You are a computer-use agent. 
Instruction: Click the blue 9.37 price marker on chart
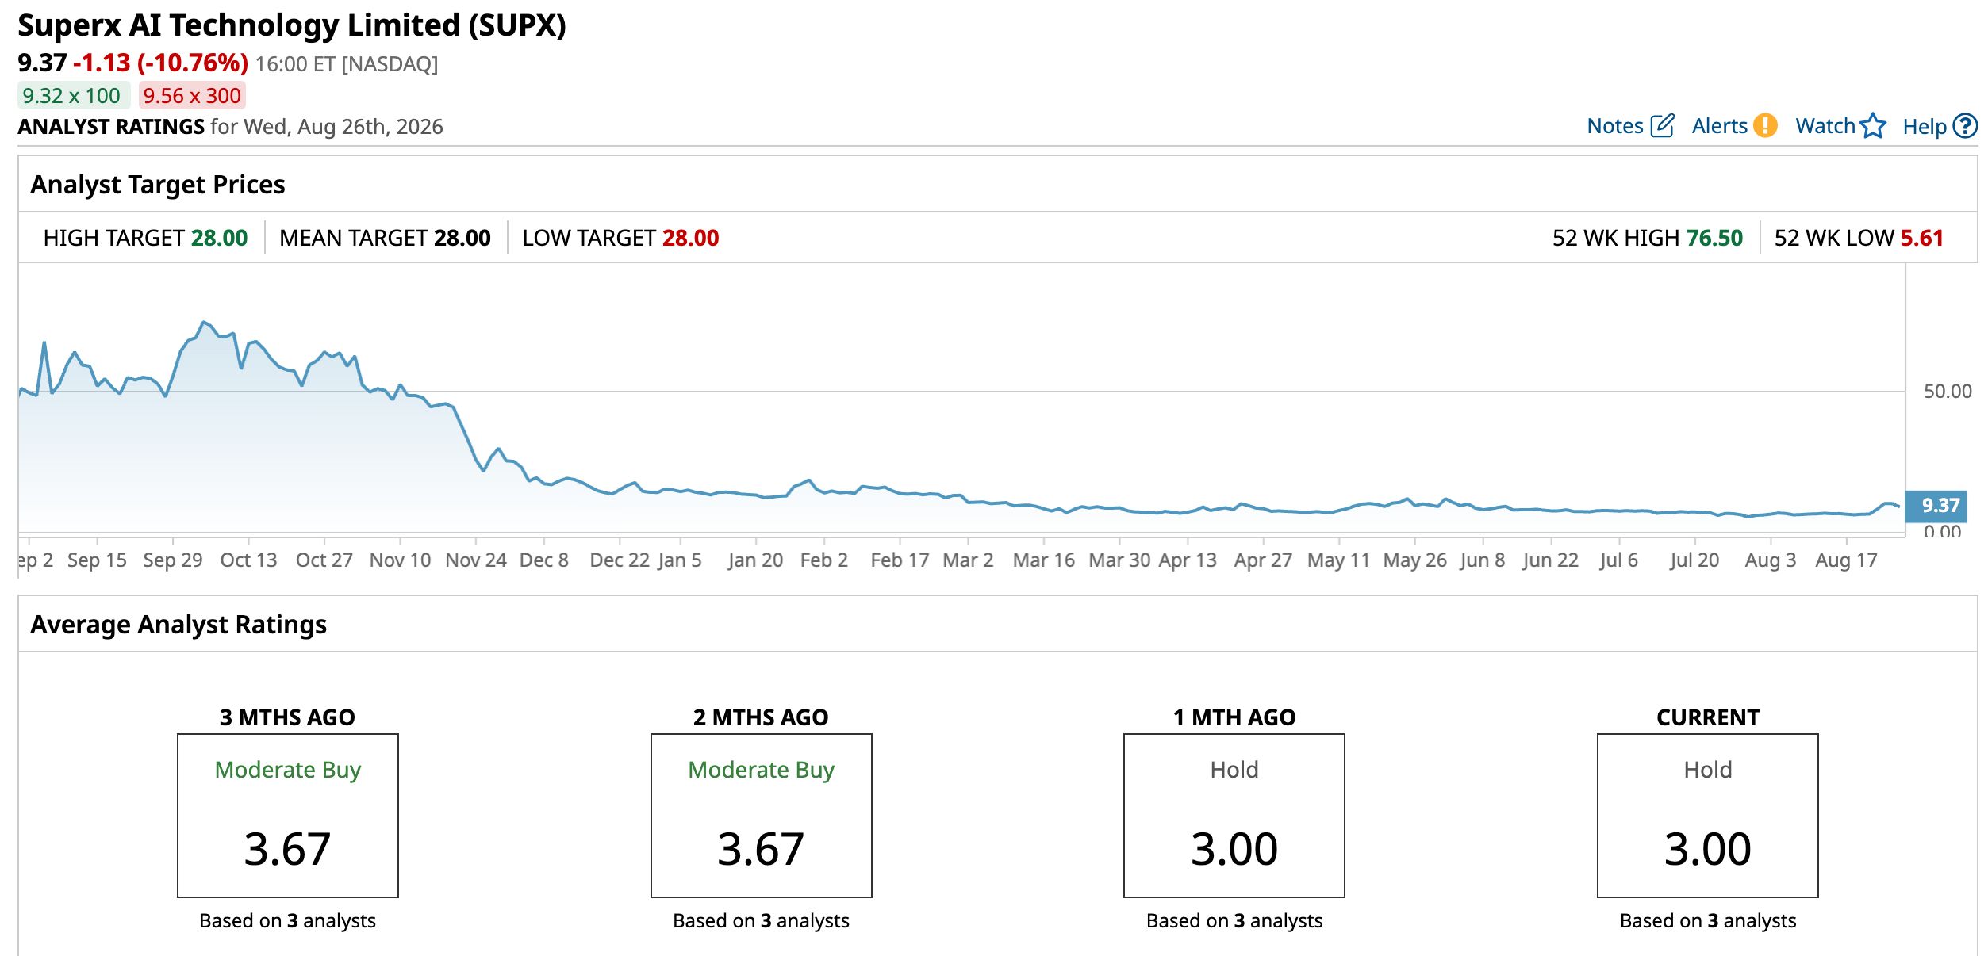[1936, 506]
